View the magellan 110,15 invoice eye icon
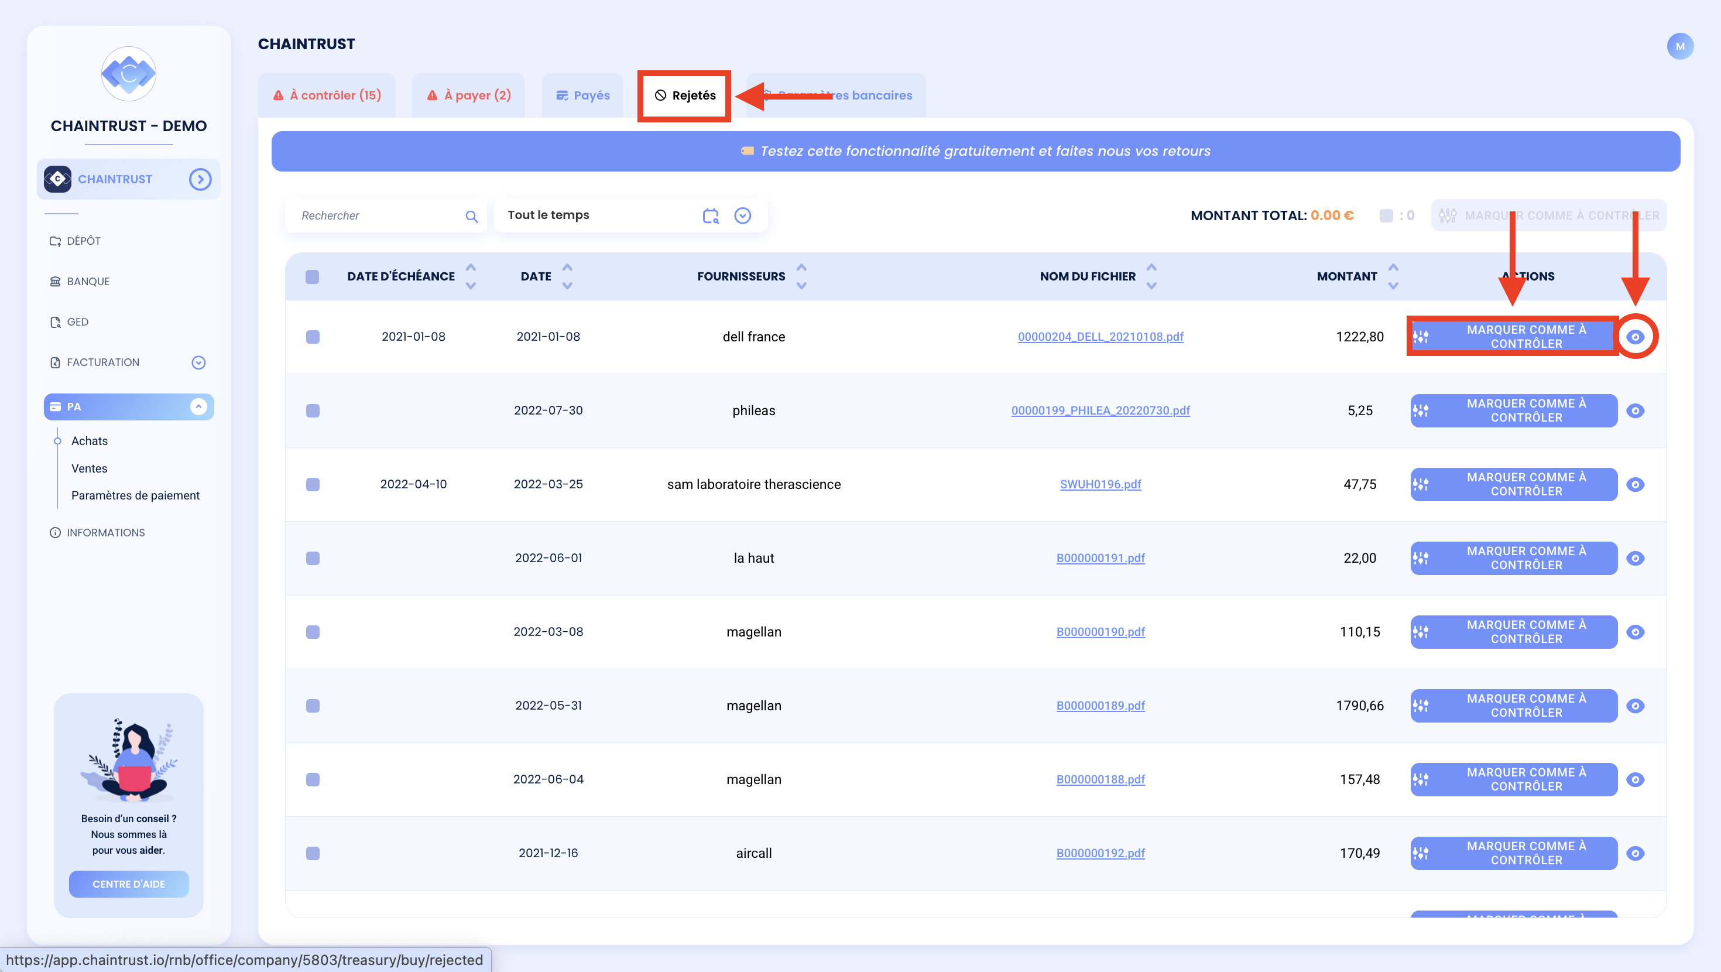Screen dimensions: 1721x972 (1635, 632)
